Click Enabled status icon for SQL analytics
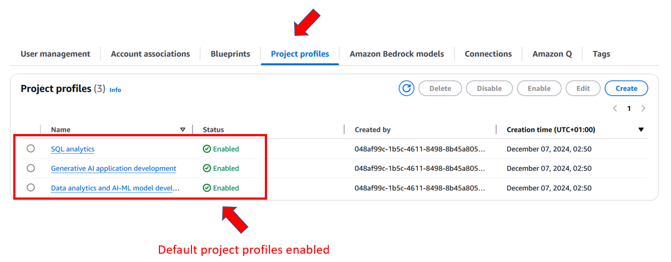 [x=207, y=149]
